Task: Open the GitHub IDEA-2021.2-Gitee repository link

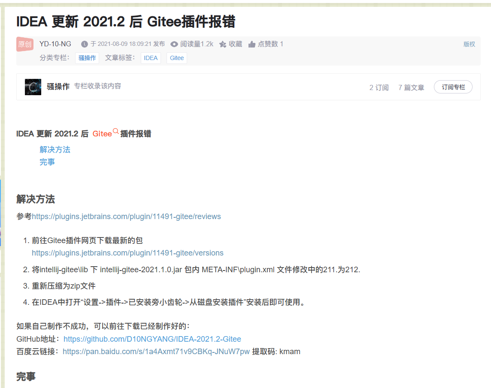Action: click(x=152, y=339)
